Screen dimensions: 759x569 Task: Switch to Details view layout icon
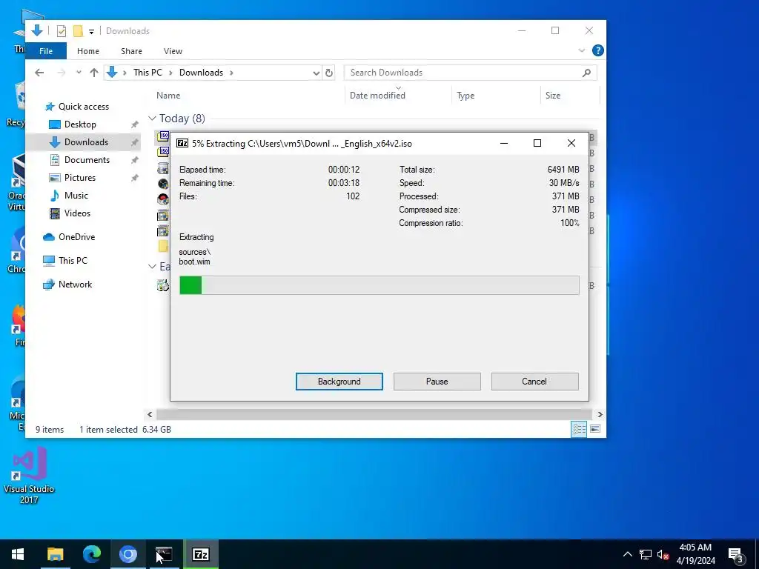click(x=579, y=429)
